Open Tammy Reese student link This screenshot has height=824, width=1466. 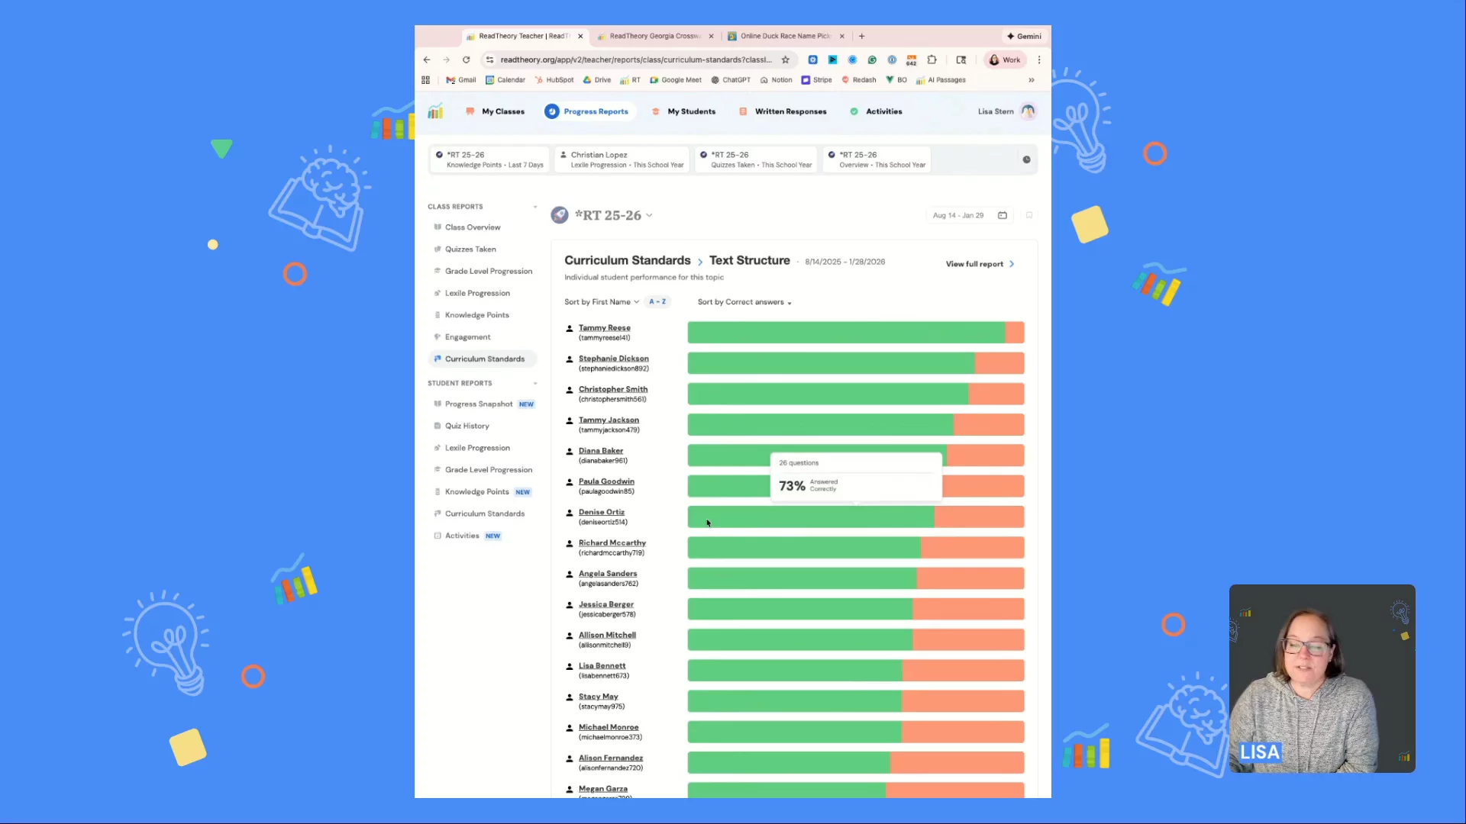pyautogui.click(x=604, y=328)
